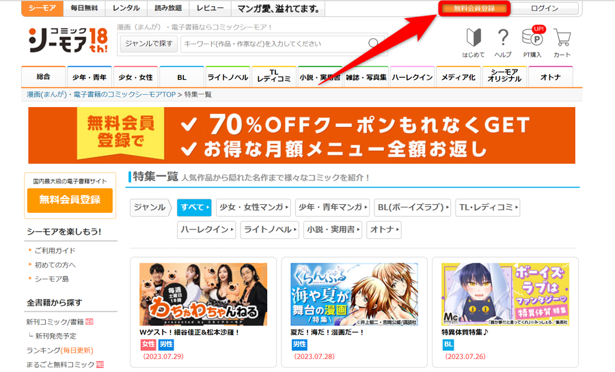Open the ジャンルで探す dropdown
The height and width of the screenshot is (372, 615).
[149, 44]
